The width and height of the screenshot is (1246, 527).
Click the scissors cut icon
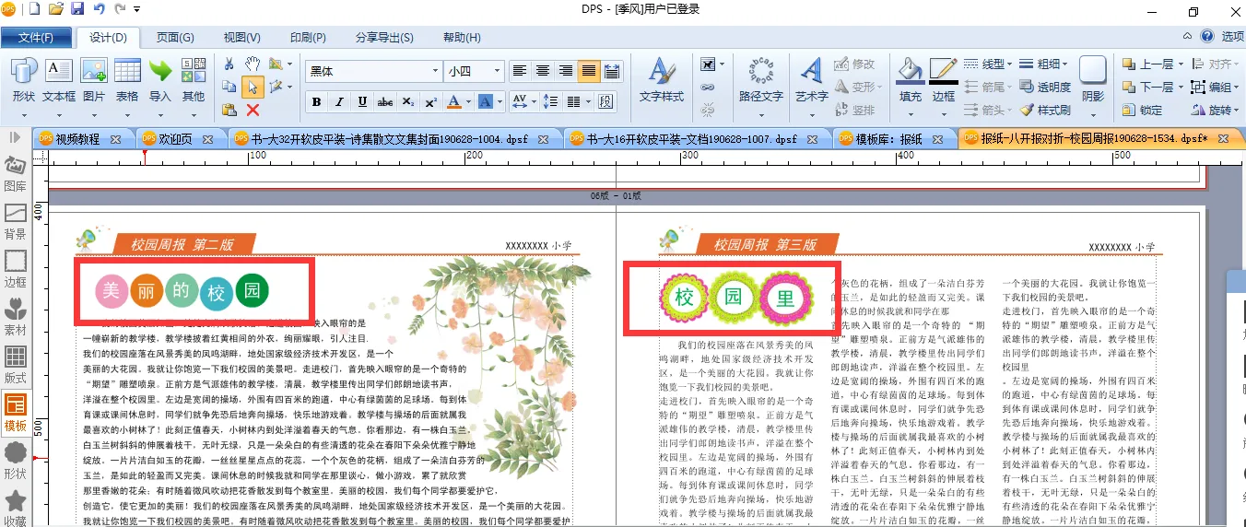(x=229, y=64)
